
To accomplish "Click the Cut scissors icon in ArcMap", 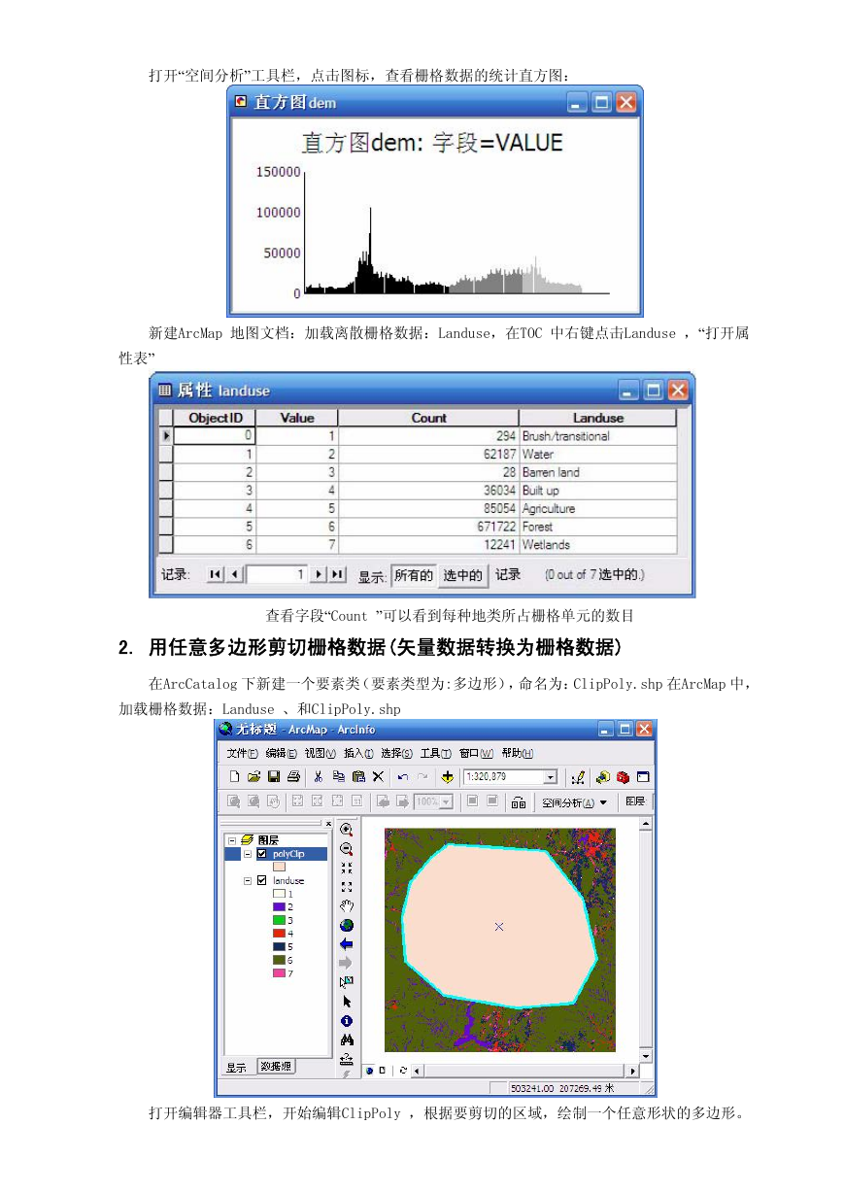I will coord(318,777).
